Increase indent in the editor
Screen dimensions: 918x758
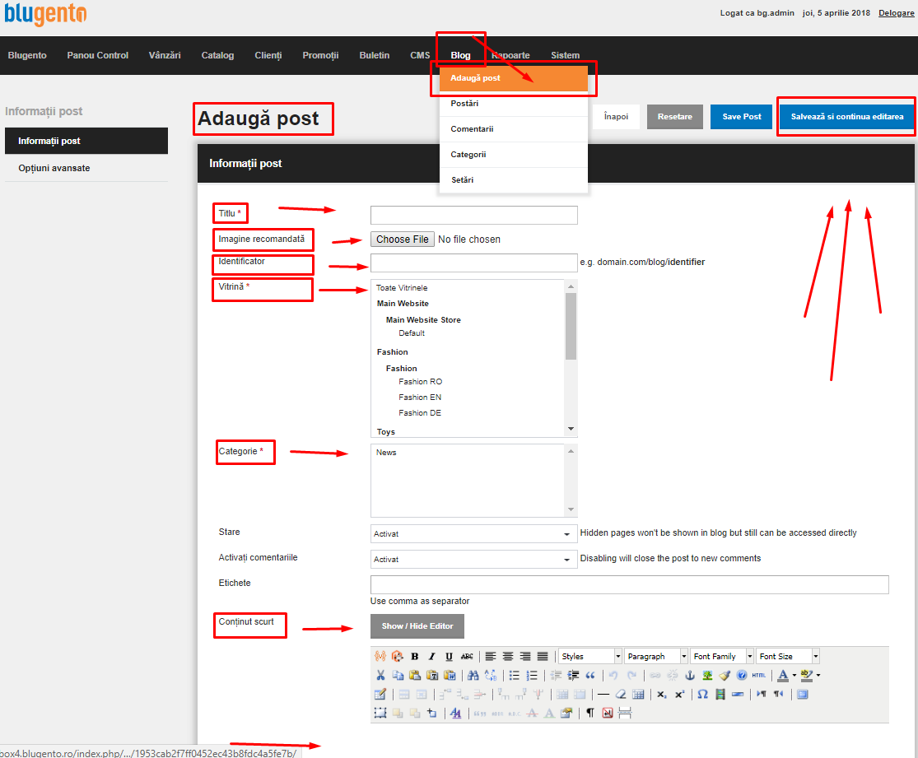[573, 675]
